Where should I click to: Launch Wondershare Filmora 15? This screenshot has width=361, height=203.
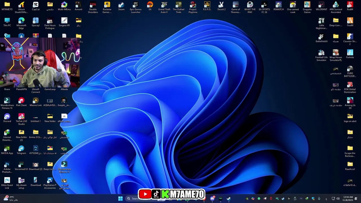(x=64, y=168)
